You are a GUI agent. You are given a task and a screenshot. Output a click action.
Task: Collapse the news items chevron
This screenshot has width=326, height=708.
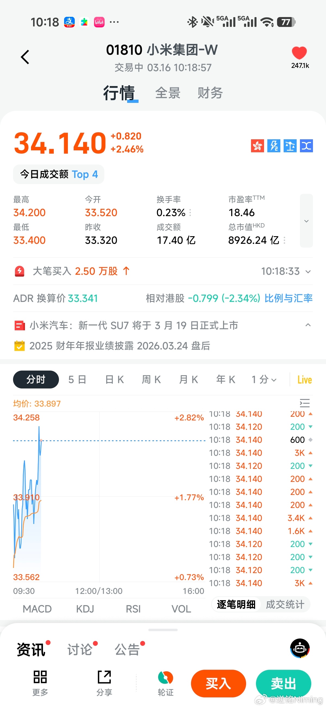pos(308,325)
